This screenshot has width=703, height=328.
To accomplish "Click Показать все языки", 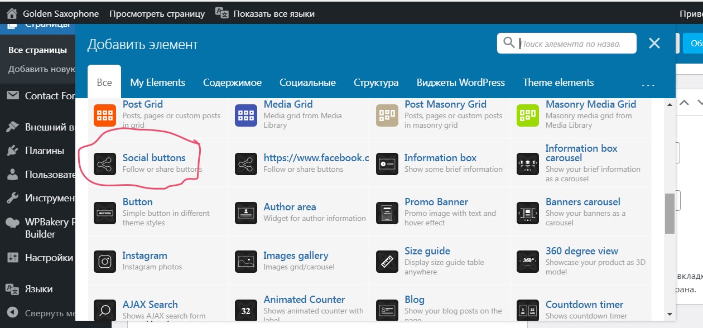I will [x=274, y=13].
